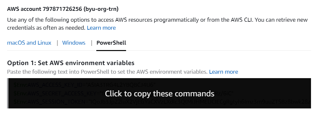Click to copy these commands overlay
The image size is (319, 118).
(159, 93)
